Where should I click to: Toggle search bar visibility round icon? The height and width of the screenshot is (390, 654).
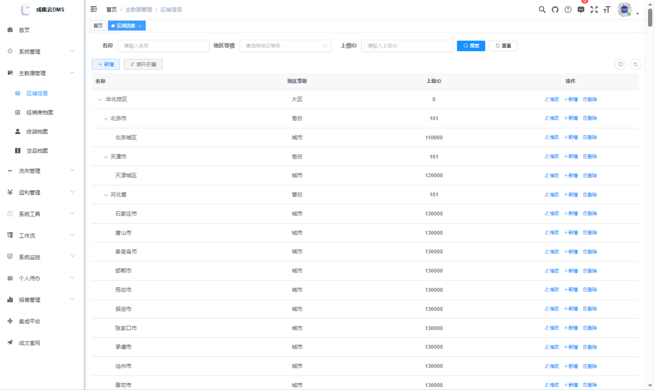pyautogui.click(x=620, y=64)
